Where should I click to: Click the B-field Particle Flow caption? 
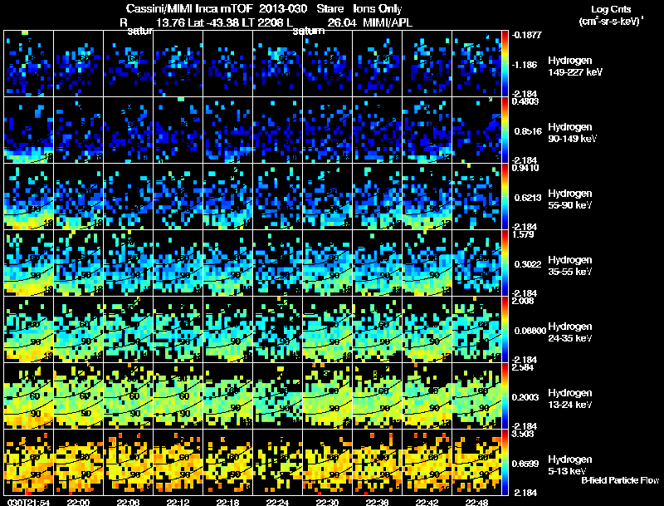(x=620, y=480)
